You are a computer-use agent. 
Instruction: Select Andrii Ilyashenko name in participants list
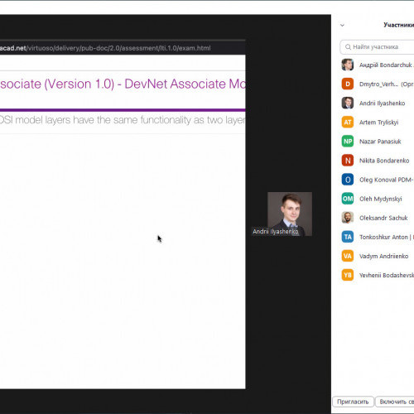click(382, 103)
